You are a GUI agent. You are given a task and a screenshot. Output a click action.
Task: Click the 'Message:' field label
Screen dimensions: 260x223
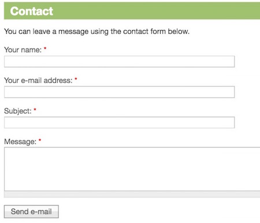point(20,142)
